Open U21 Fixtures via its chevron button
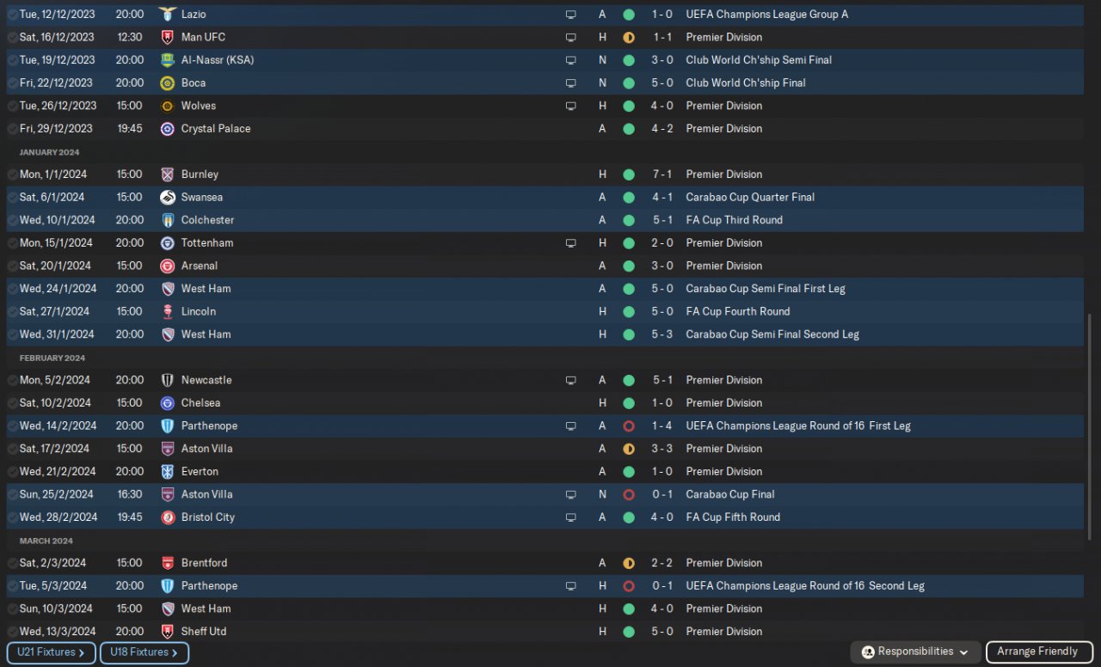1101x667 pixels. pos(52,652)
